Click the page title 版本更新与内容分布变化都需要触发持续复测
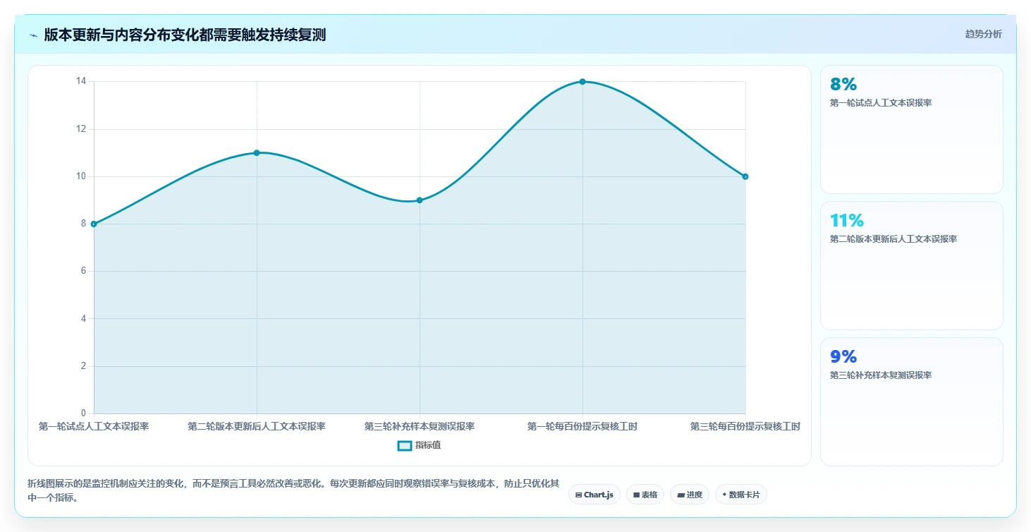 (185, 35)
